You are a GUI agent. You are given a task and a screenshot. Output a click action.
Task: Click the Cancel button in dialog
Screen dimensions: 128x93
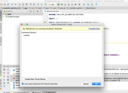coord(86,84)
